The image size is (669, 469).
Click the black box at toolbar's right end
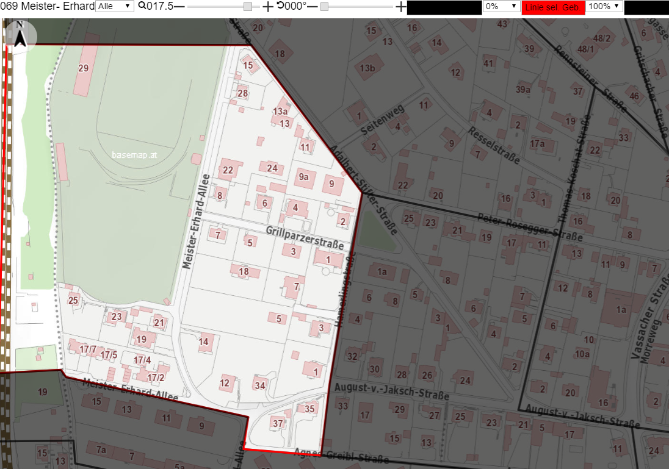646,8
